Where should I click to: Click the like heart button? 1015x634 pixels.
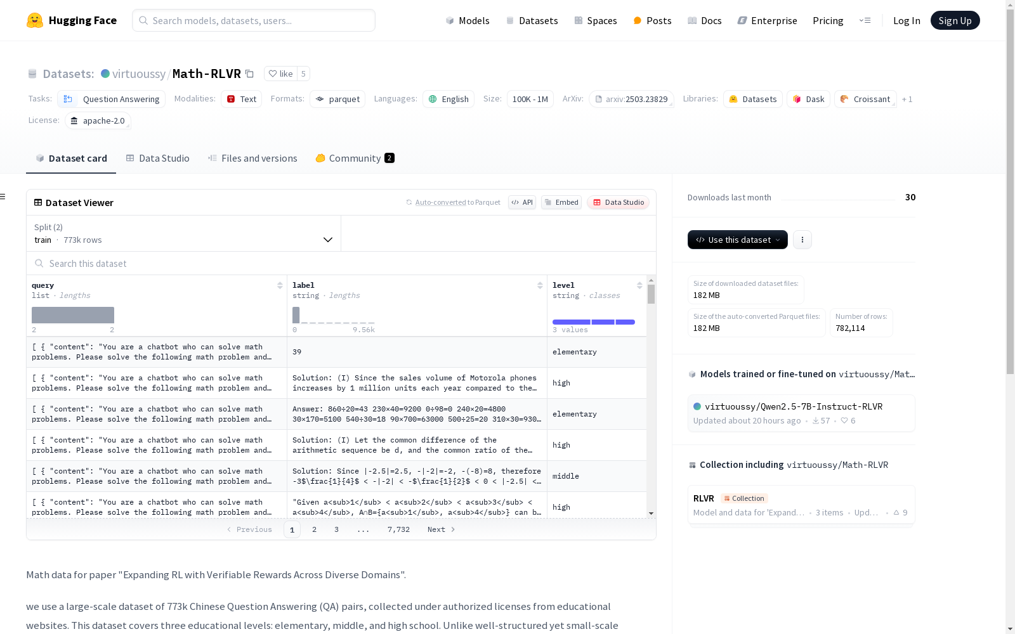point(280,74)
